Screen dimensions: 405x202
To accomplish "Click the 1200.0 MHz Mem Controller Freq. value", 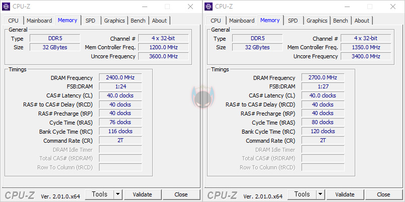I will tap(163, 47).
